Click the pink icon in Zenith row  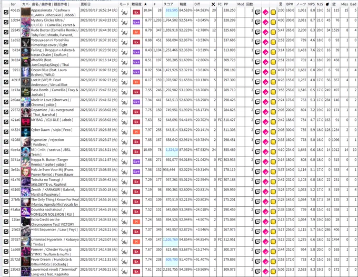tap(265, 192)
